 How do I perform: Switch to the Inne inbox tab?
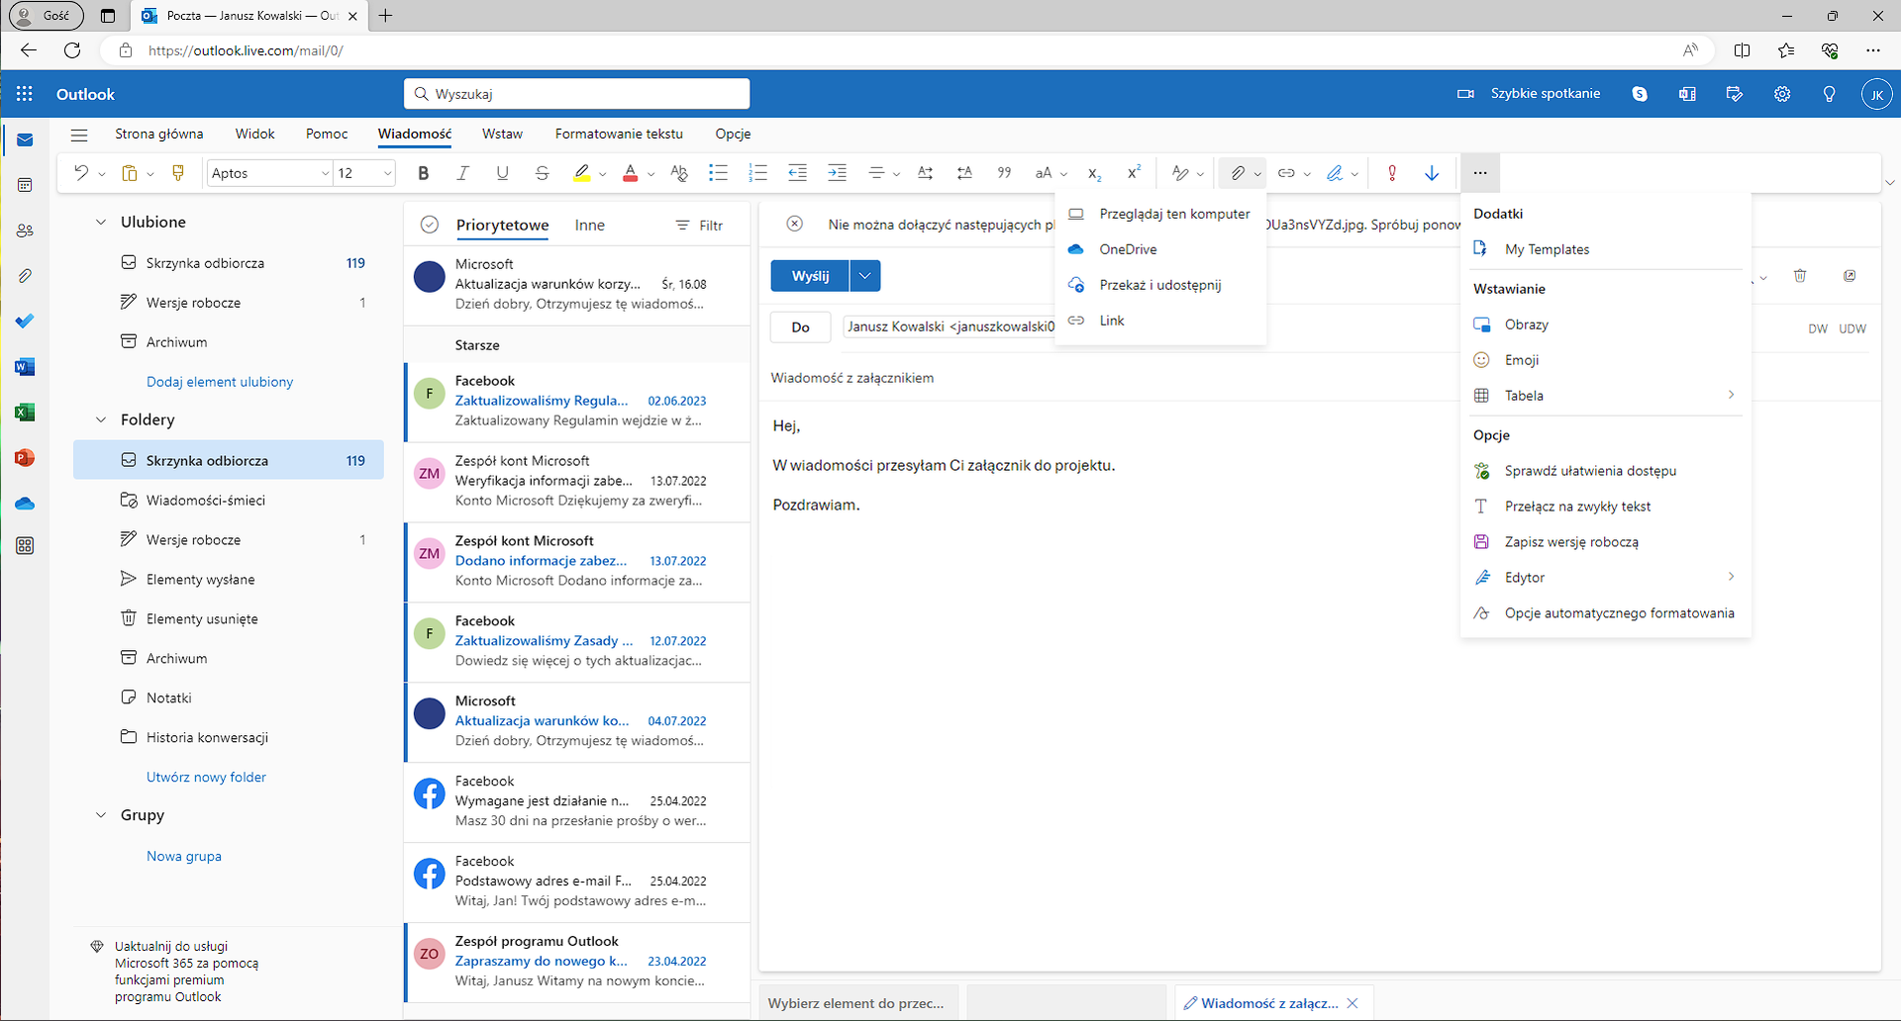(x=589, y=226)
